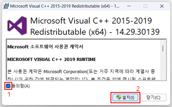The image size is (172, 107).
Task: Click the purple Visual Studio logo
Action: [x=17, y=26]
